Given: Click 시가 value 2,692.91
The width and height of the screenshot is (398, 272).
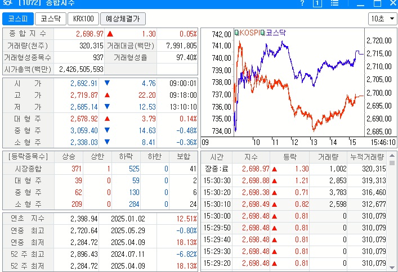Looking at the screenshot, I should coord(84,83).
